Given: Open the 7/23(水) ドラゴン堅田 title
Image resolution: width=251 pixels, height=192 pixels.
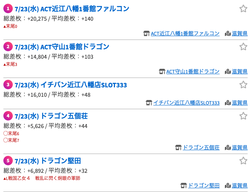Looking at the screenshot, I should coord(48,161).
